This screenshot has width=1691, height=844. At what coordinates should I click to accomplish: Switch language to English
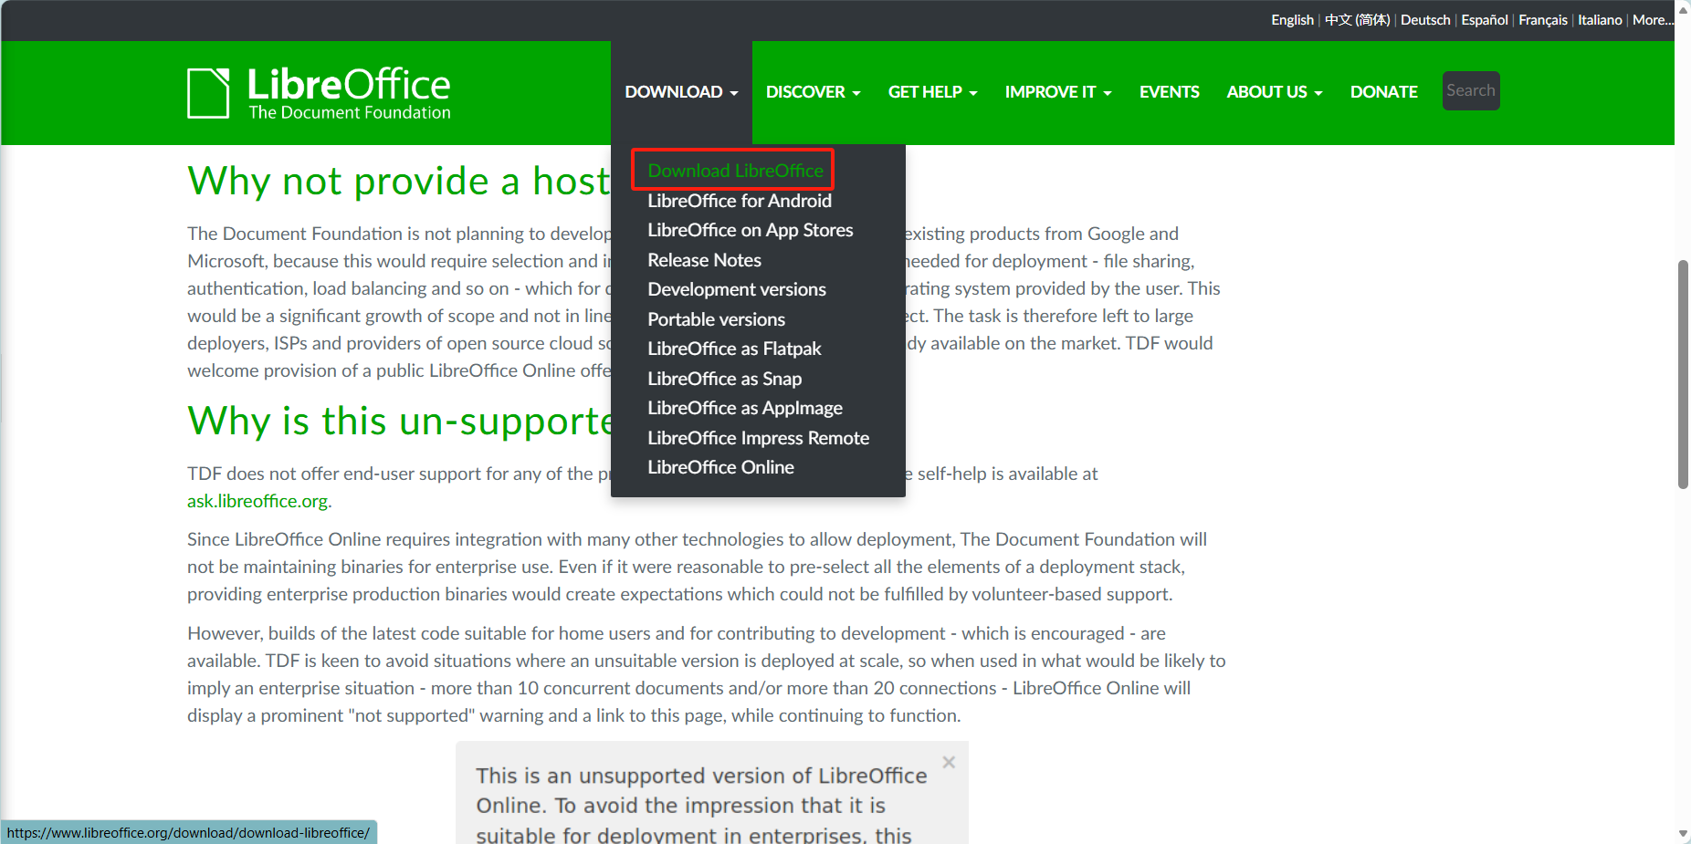tap(1292, 20)
